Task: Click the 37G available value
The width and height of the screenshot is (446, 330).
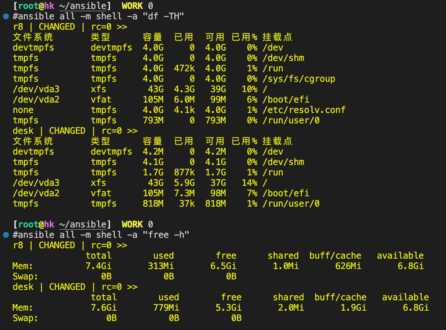Action: (218, 183)
